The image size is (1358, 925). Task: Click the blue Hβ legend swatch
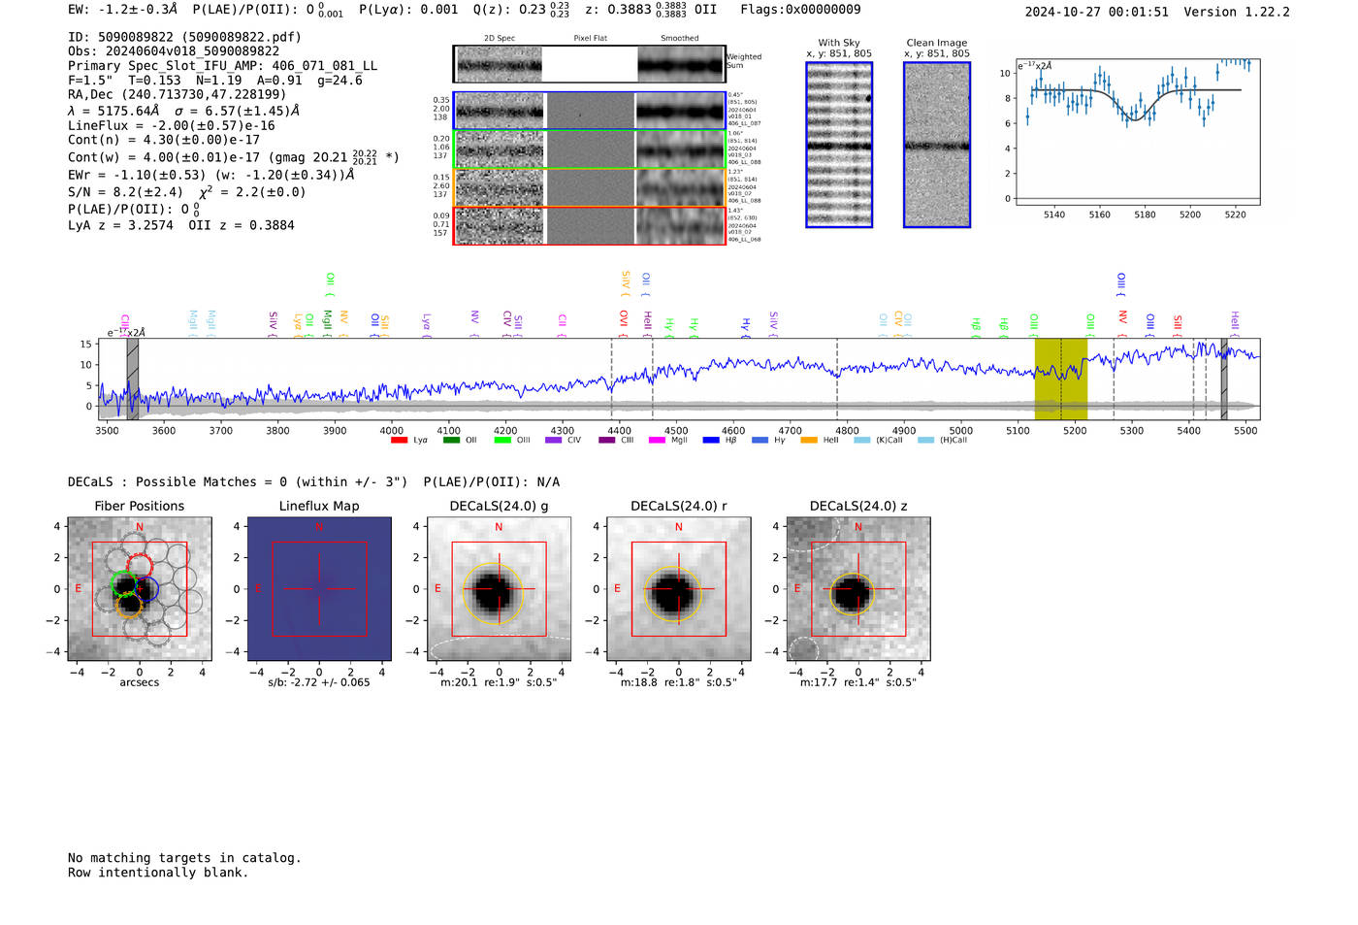pyautogui.click(x=711, y=441)
